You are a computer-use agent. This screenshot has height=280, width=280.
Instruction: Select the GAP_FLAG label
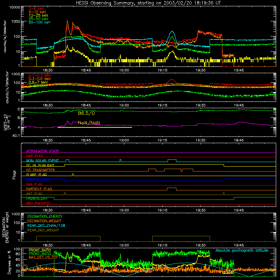point(34,156)
